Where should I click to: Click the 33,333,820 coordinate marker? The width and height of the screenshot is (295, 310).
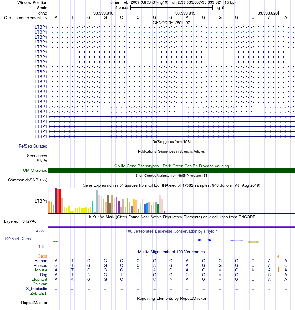268,13
